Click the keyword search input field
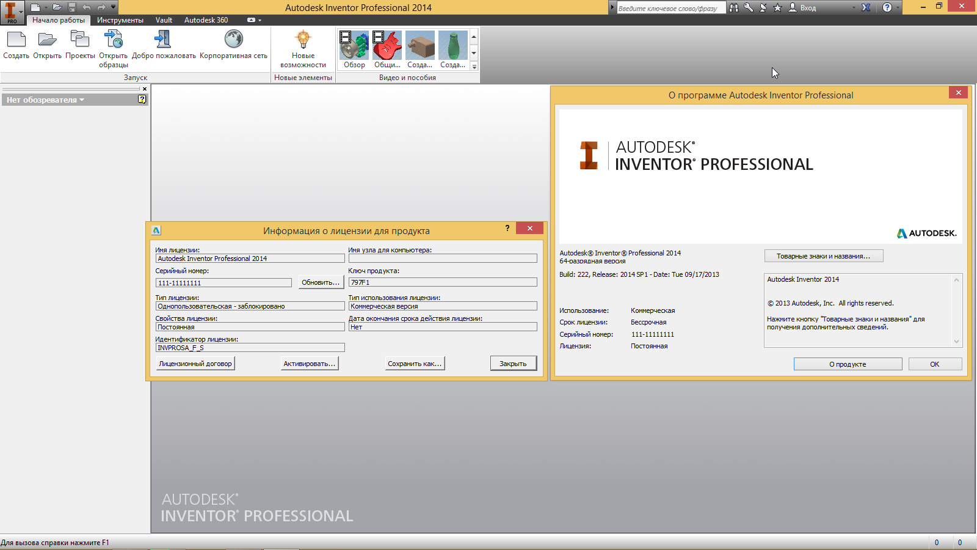Viewport: 977px width, 550px height. click(670, 8)
